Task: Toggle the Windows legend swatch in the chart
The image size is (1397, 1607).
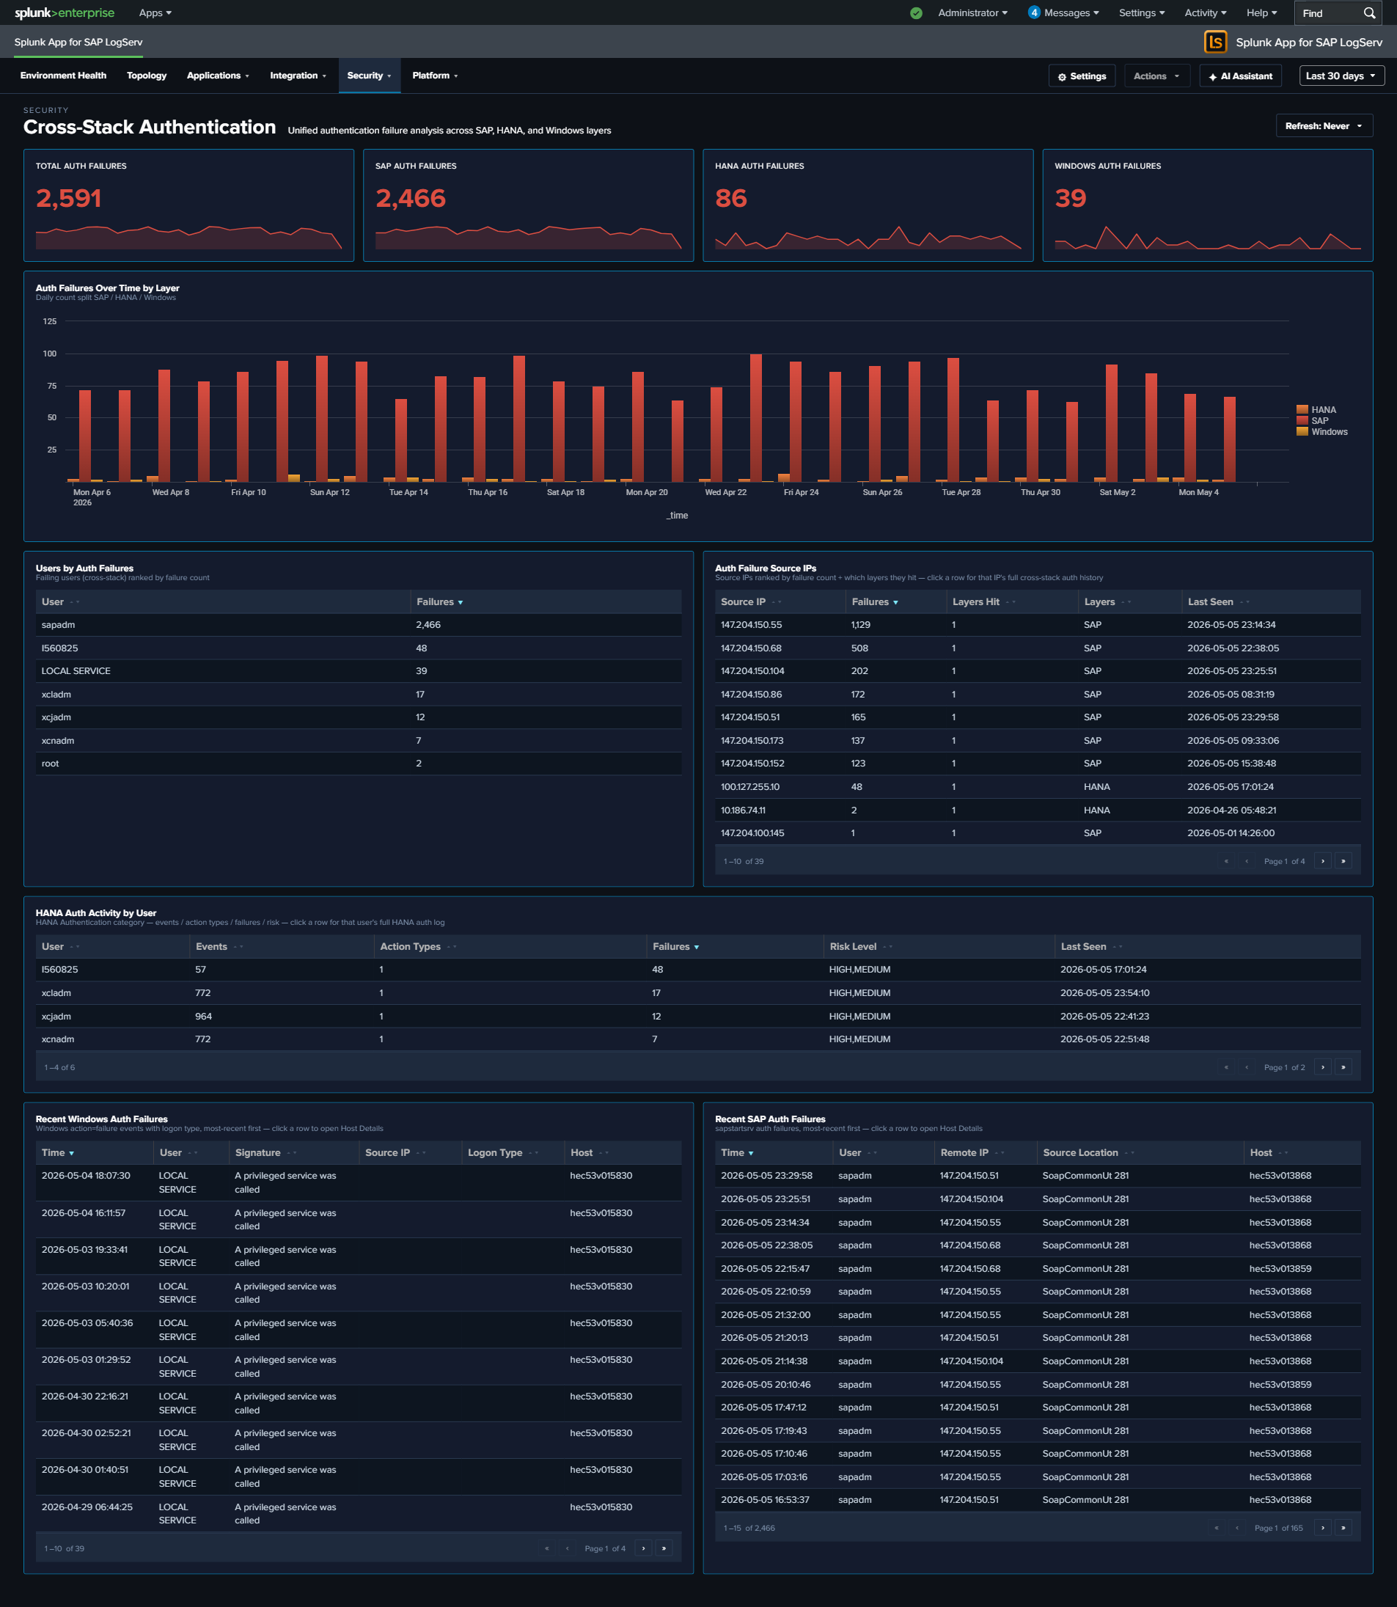Action: 1302,431
